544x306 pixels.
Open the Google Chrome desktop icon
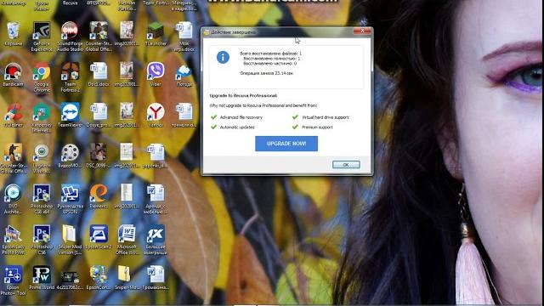point(42,77)
